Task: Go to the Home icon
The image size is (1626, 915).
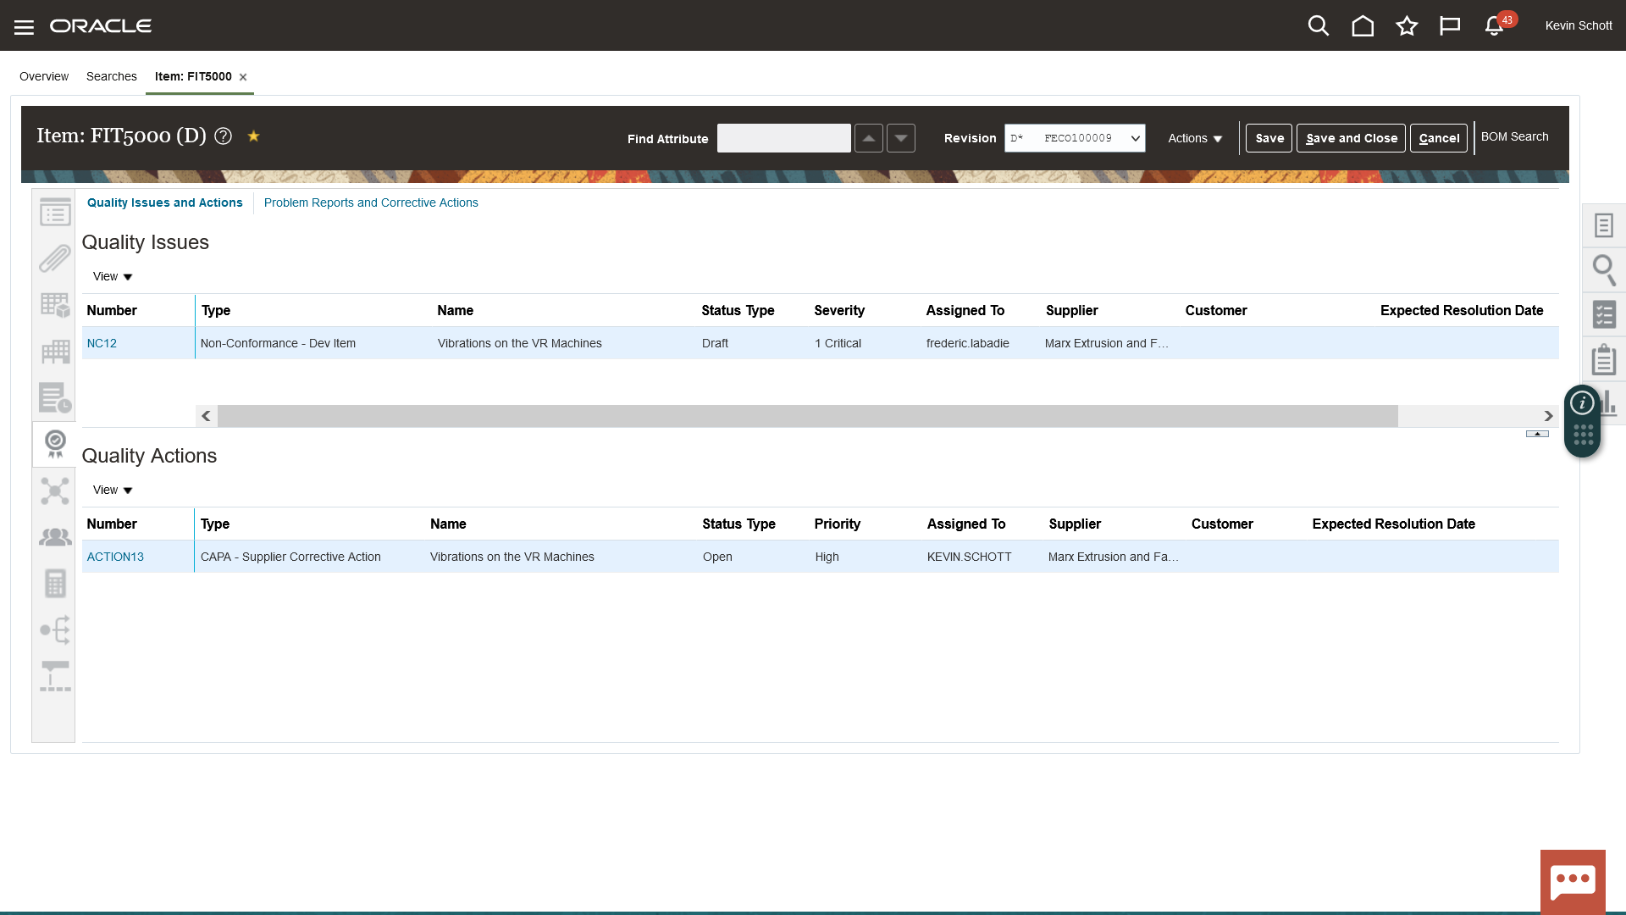Action: (x=1363, y=26)
